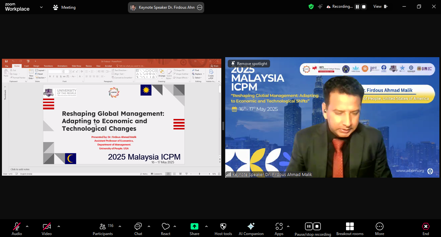Click Paste in PowerPoint Clipboard group

[6, 74]
